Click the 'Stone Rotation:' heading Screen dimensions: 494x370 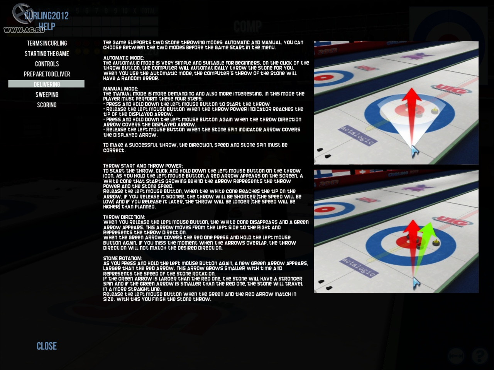[x=122, y=258]
